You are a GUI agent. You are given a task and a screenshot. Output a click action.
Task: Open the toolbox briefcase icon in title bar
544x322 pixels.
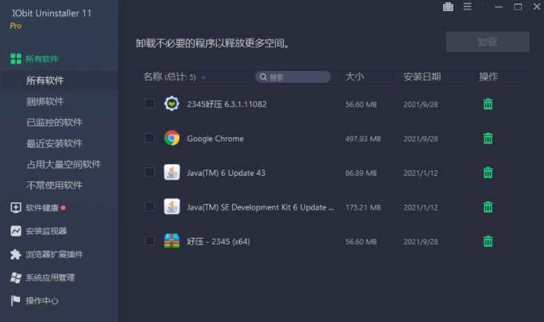click(448, 7)
